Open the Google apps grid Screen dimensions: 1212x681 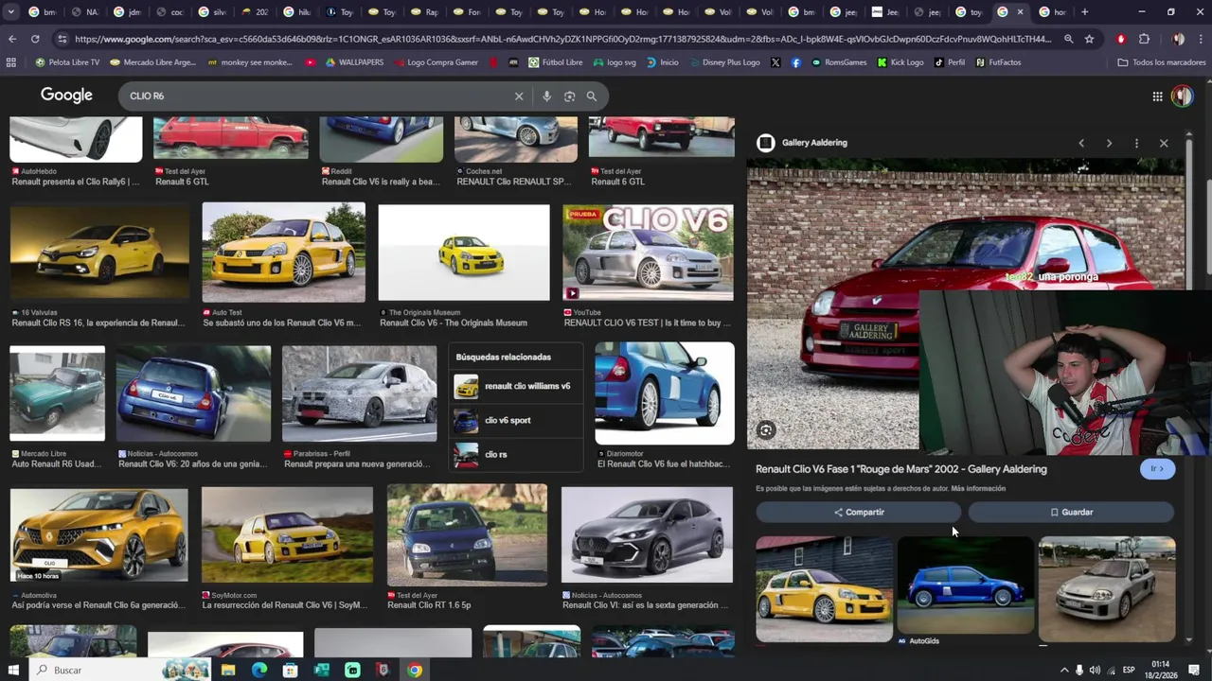point(1157,96)
